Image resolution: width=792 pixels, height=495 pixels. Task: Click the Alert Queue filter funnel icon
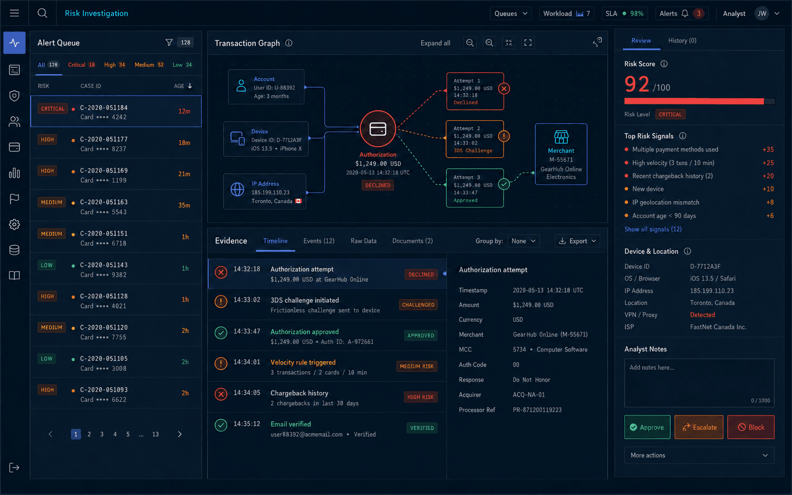(169, 43)
